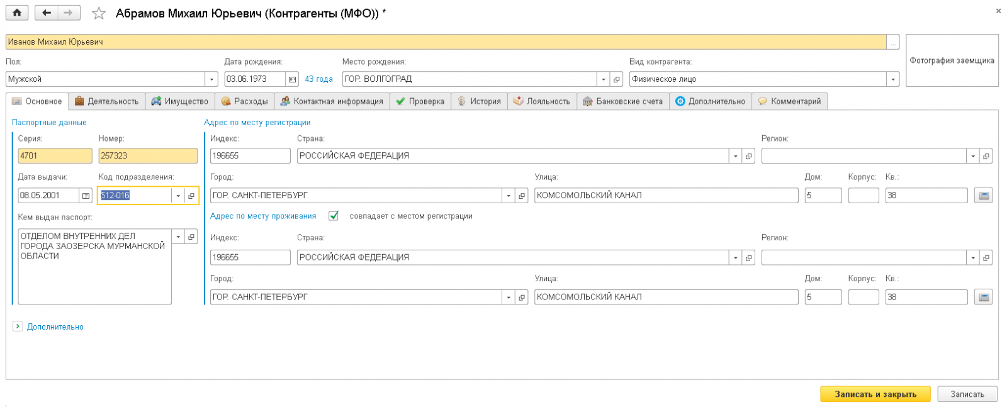Open registration city record button

pos(522,196)
